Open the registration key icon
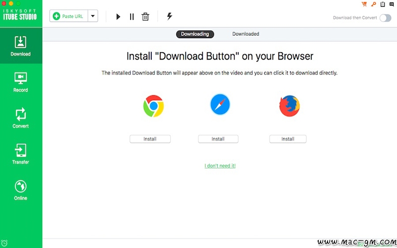This screenshot has height=248, width=397. [x=374, y=4]
